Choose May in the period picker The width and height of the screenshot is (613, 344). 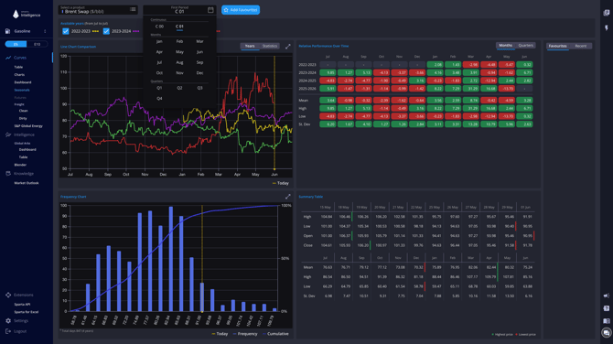point(179,51)
